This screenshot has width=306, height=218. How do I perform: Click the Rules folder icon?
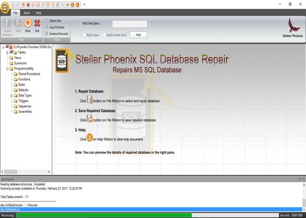pos(16,84)
